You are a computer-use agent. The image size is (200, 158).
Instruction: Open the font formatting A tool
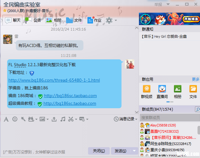tap(6, 119)
